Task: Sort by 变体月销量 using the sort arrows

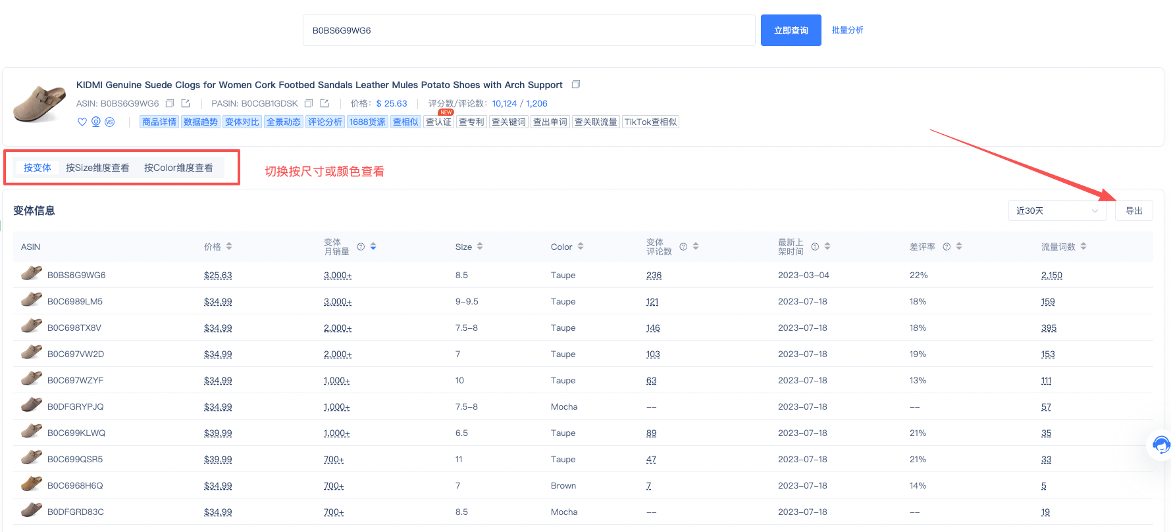Action: tap(373, 247)
